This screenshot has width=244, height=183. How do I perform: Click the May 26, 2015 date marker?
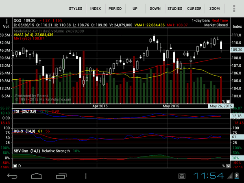[x=221, y=106]
